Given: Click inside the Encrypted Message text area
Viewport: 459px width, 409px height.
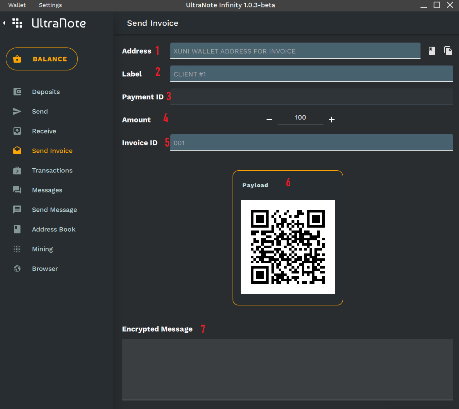Looking at the screenshot, I should (x=287, y=369).
